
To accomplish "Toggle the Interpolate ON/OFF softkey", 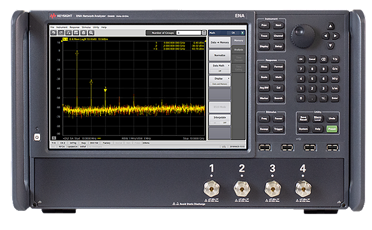I will tap(219, 120).
